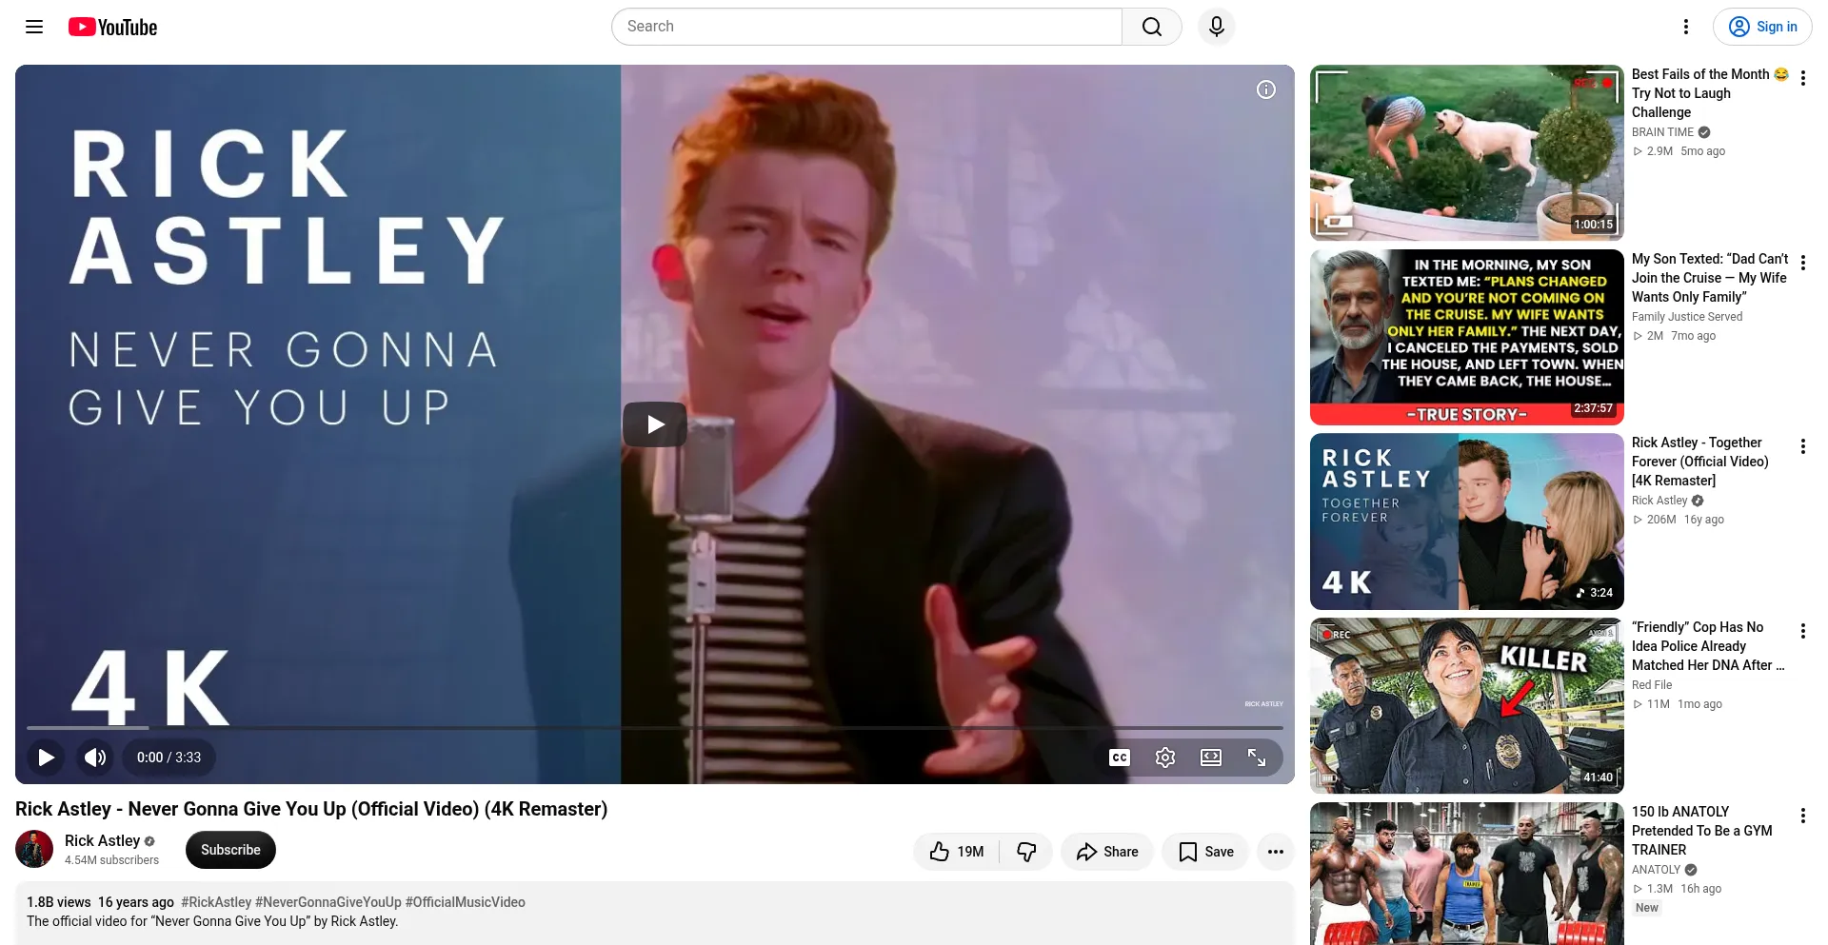1828x945 pixels.
Task: Click the play control in the player bar
Action: click(x=46, y=758)
